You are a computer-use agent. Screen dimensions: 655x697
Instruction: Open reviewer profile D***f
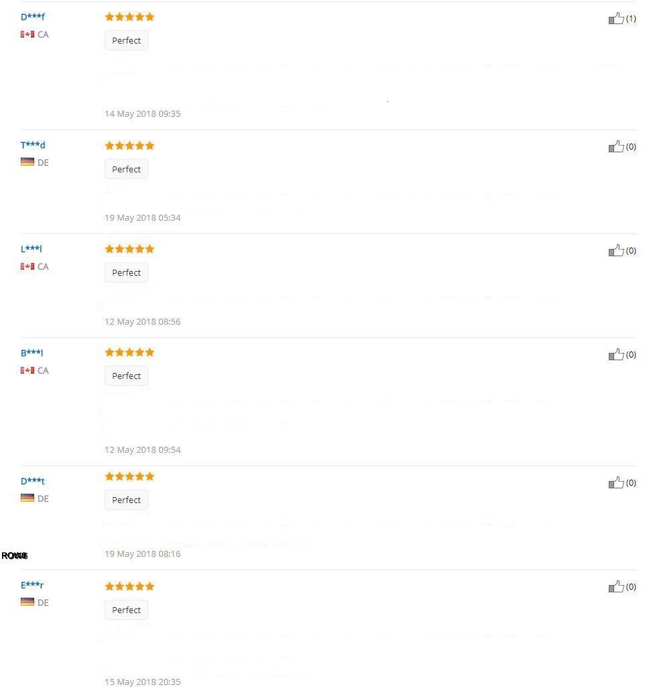tap(32, 17)
